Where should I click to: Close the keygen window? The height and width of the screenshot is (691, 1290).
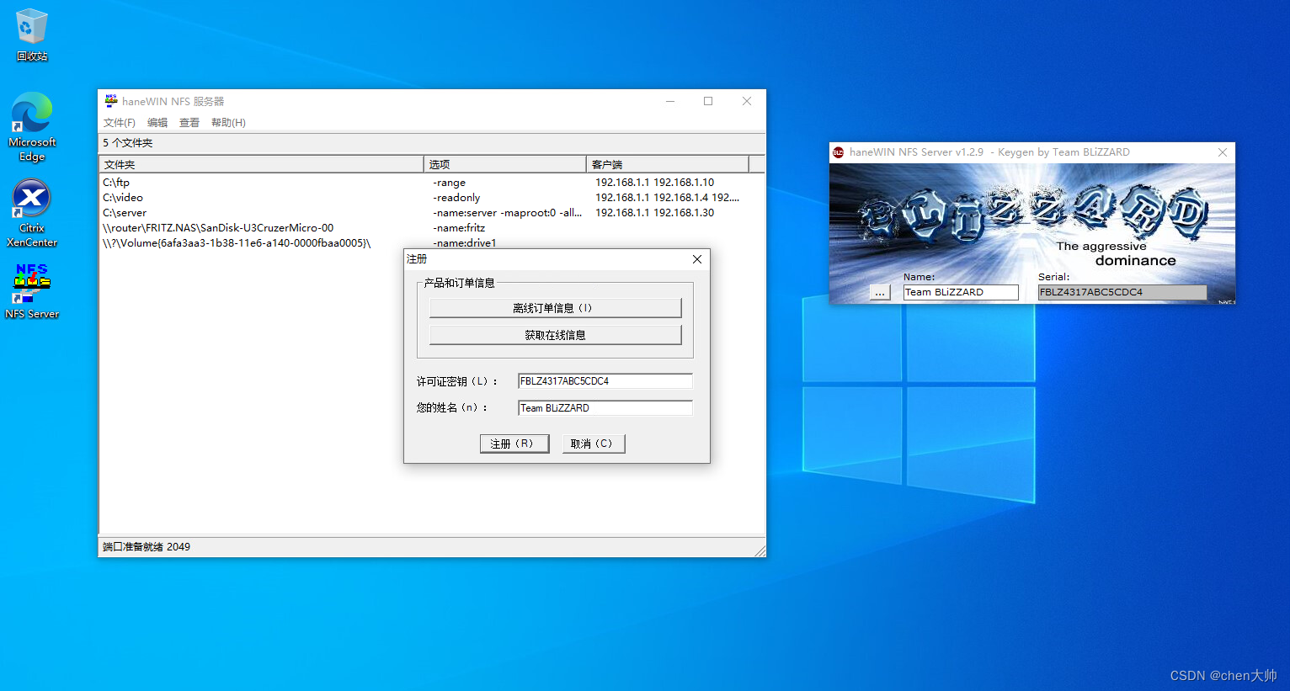coord(1223,152)
